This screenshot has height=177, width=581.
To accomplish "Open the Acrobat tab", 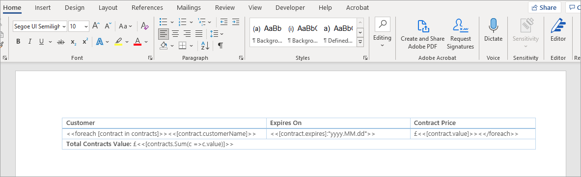I will (x=357, y=7).
